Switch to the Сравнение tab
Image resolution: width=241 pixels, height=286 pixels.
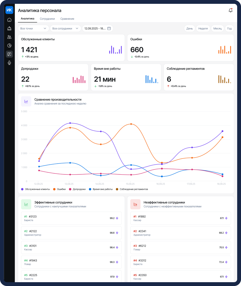[x=67, y=19]
